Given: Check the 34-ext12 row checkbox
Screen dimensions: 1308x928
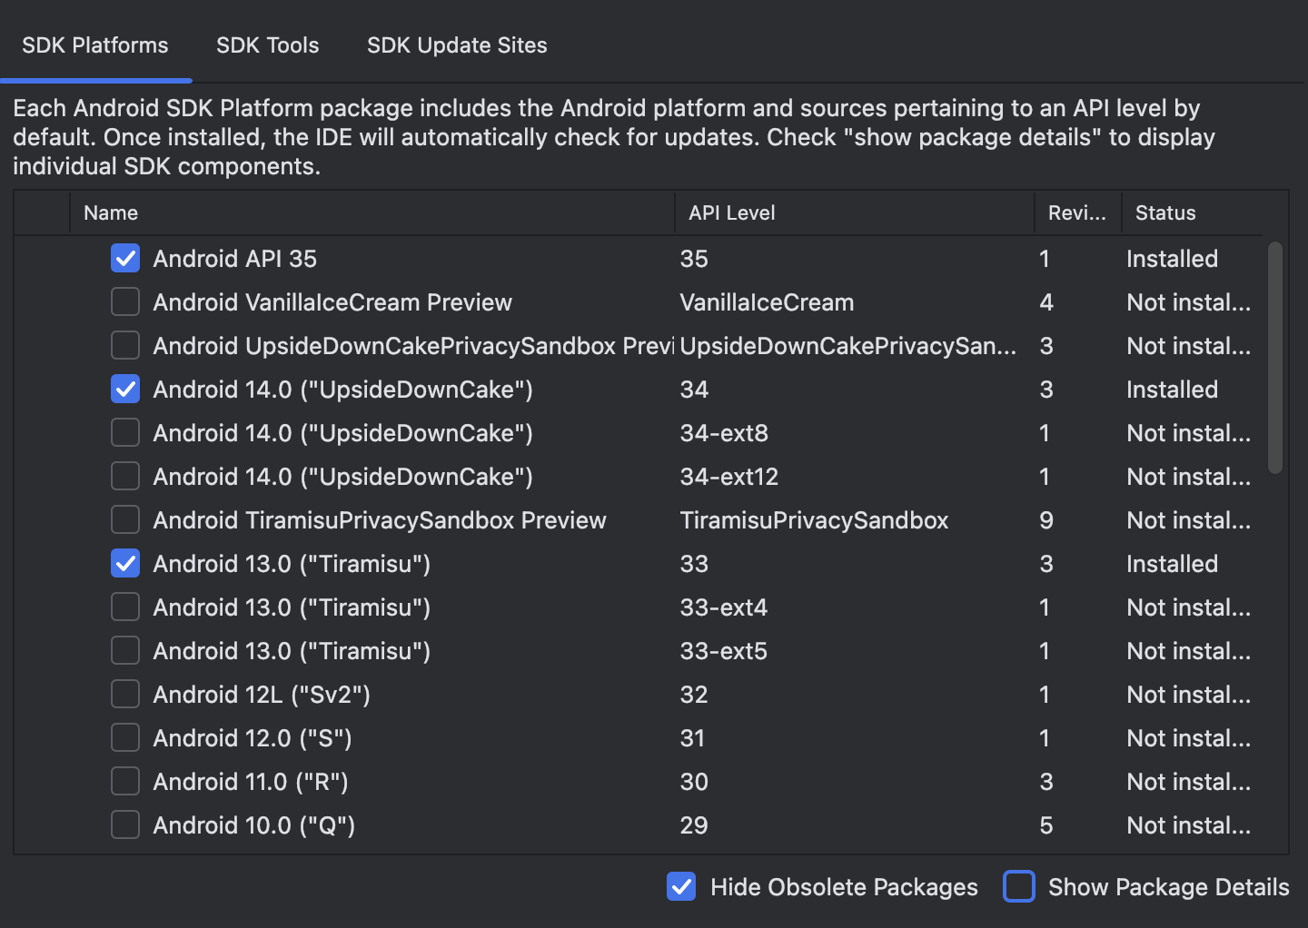Looking at the screenshot, I should pos(125,477).
